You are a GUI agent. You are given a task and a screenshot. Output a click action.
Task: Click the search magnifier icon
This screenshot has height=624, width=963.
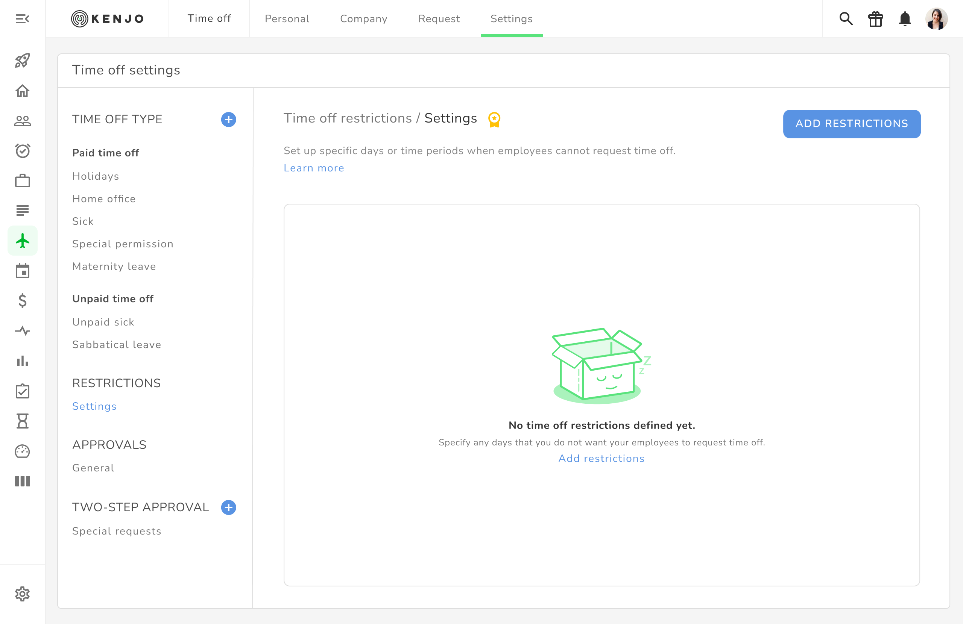coord(846,19)
